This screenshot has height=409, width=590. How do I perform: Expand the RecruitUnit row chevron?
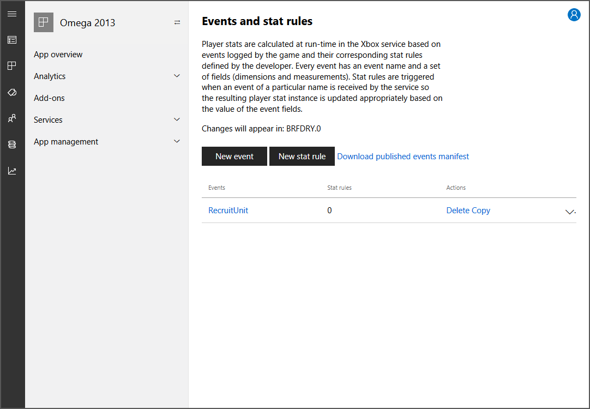pos(570,212)
